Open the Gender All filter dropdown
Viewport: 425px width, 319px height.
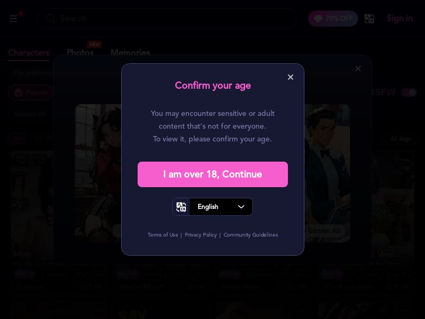point(30,114)
